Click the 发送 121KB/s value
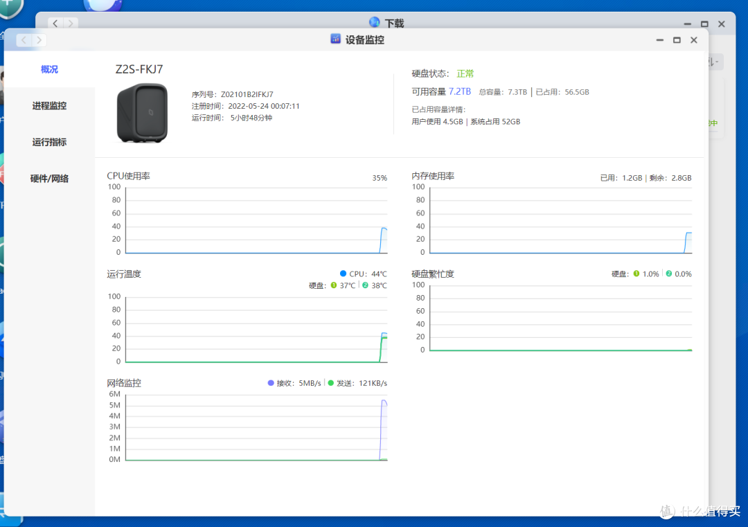Screen dimensions: 748x527 click(x=373, y=384)
